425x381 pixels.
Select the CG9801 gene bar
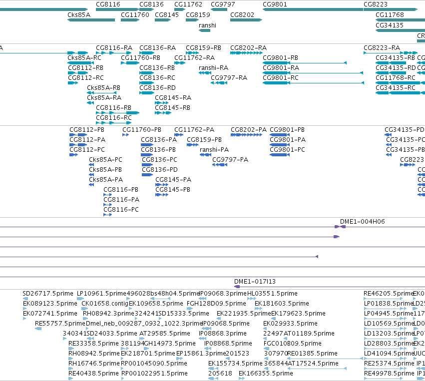pyautogui.click(x=313, y=9)
